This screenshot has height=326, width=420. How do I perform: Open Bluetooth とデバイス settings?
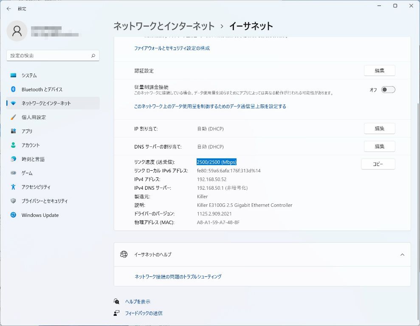click(42, 90)
